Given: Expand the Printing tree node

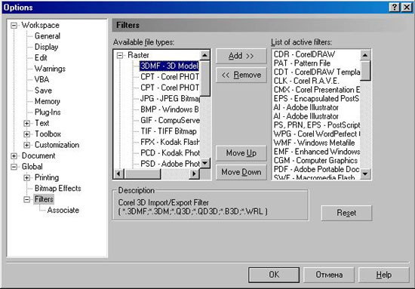Looking at the screenshot, I should (26, 177).
